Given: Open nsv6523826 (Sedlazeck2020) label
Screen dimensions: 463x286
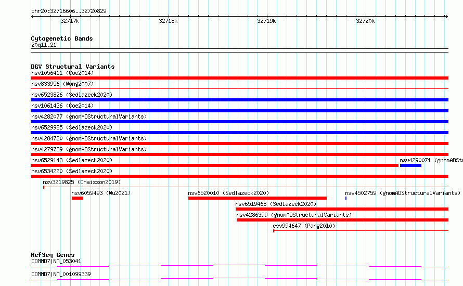Looking at the screenshot, I should [72, 95].
